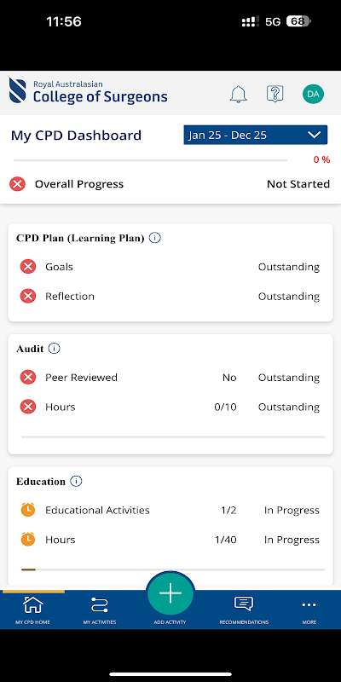Click the info icon next to Audit
341x682 pixels.
click(55, 349)
